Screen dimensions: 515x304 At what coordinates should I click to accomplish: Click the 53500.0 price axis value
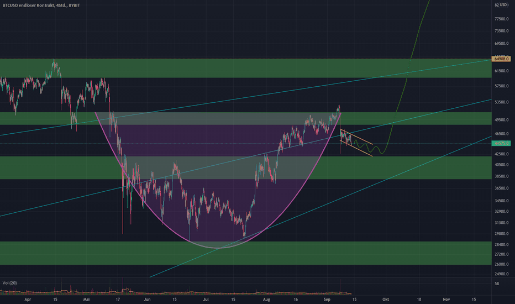tap(502, 102)
